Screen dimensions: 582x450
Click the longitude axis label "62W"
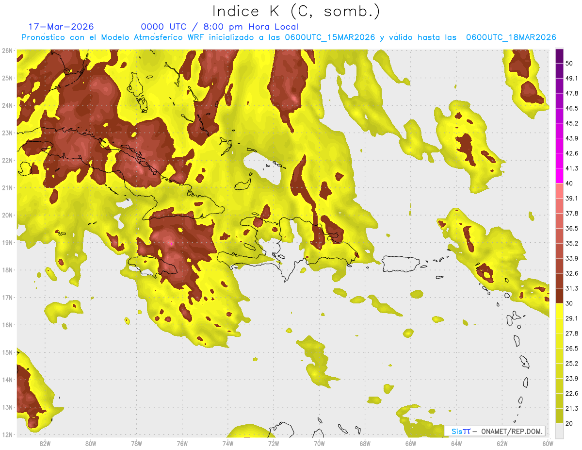pyautogui.click(x=502, y=443)
